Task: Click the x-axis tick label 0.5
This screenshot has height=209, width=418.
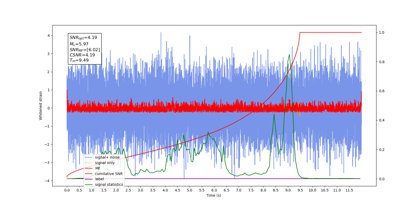Action: pos(79,190)
